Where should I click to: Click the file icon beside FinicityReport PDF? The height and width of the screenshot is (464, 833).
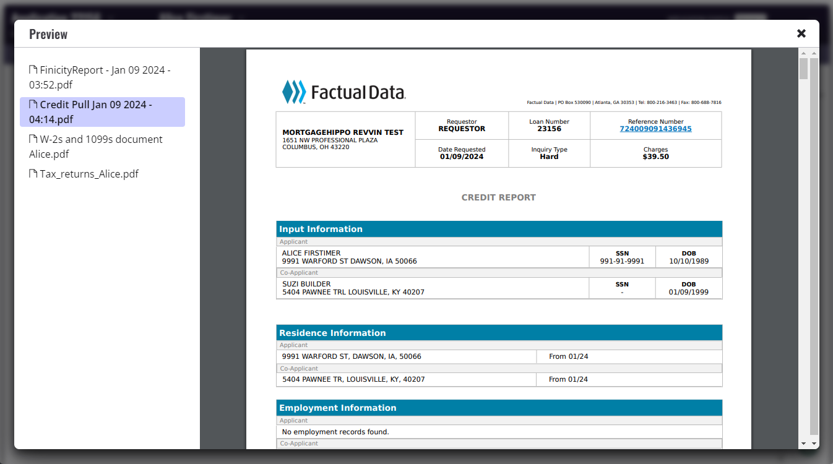(33, 70)
